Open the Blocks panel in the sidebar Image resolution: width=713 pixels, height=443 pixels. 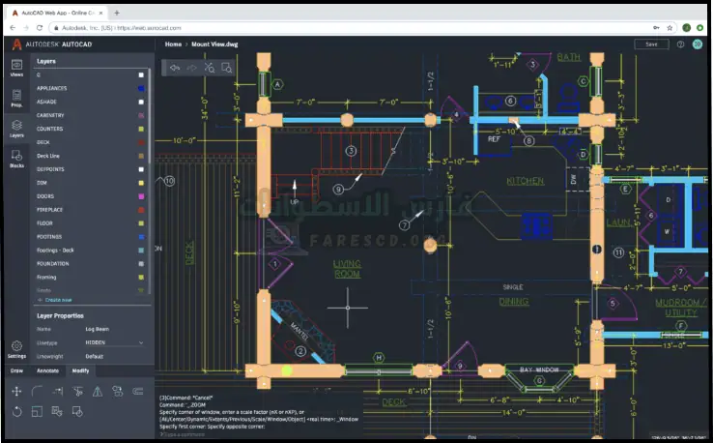tap(16, 159)
